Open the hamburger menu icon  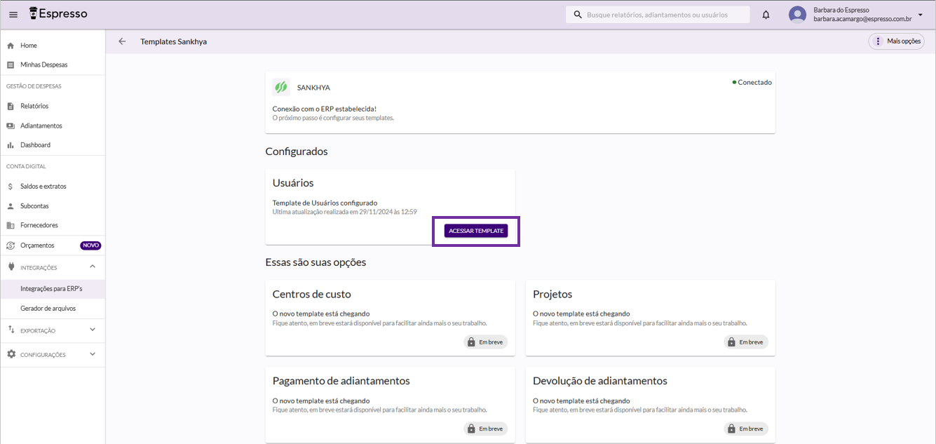(13, 15)
